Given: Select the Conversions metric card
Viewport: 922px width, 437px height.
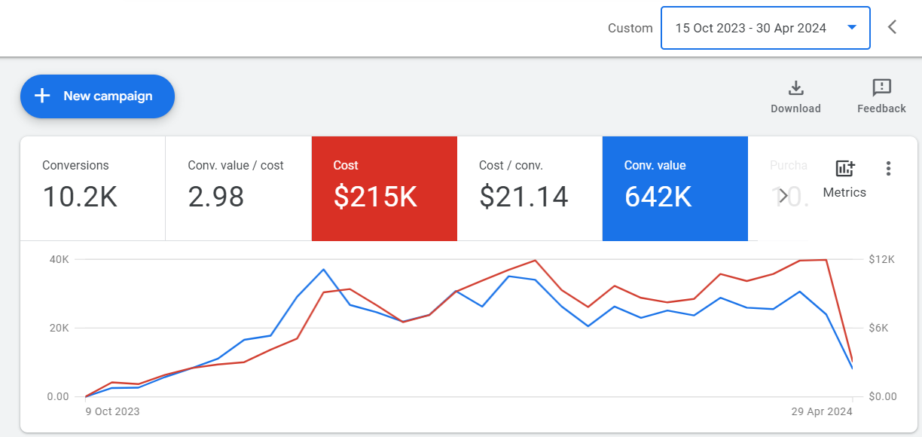Looking at the screenshot, I should tap(92, 188).
